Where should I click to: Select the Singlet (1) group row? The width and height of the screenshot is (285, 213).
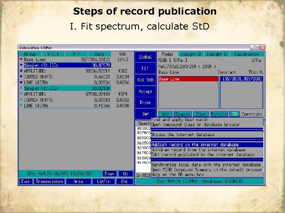tap(67, 88)
